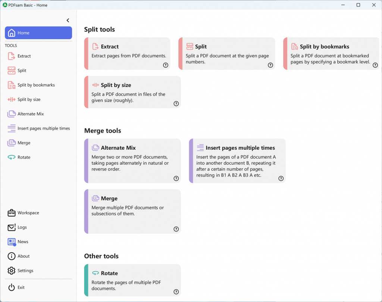Click Alternate Mix sidebar icon
The width and height of the screenshot is (382, 302).
pos(12,114)
